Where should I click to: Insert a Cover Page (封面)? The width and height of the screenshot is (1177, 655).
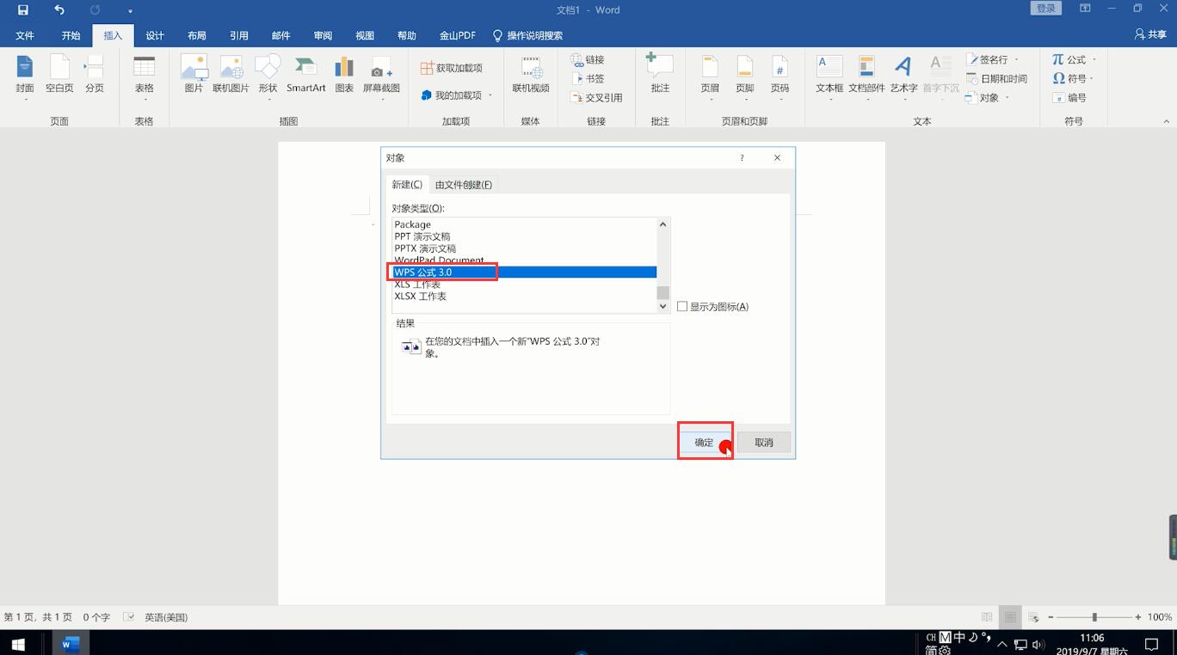click(25, 76)
